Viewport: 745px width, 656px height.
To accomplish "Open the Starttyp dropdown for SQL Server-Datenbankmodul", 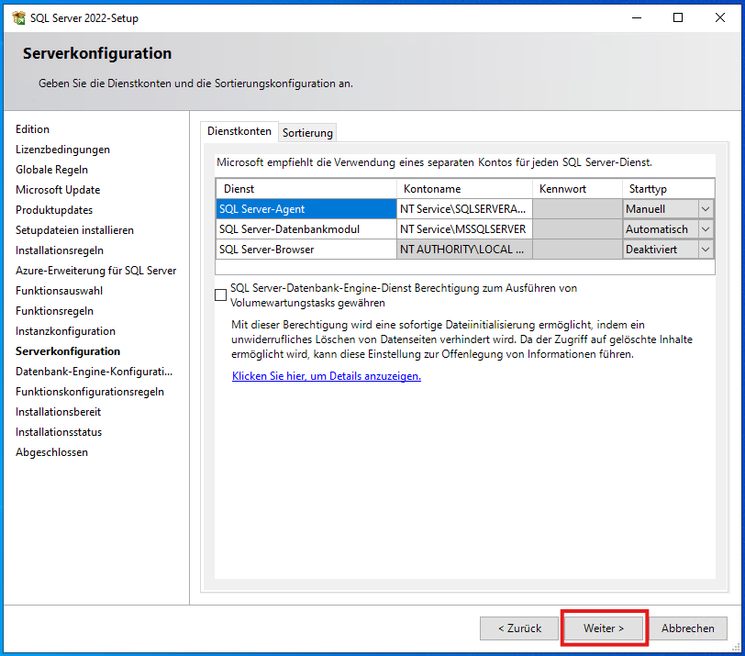I will coord(704,228).
